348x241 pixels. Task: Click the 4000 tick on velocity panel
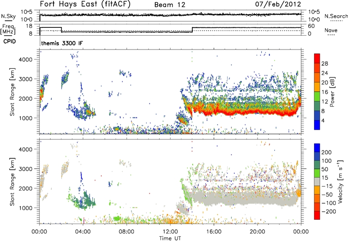pyautogui.click(x=26, y=149)
